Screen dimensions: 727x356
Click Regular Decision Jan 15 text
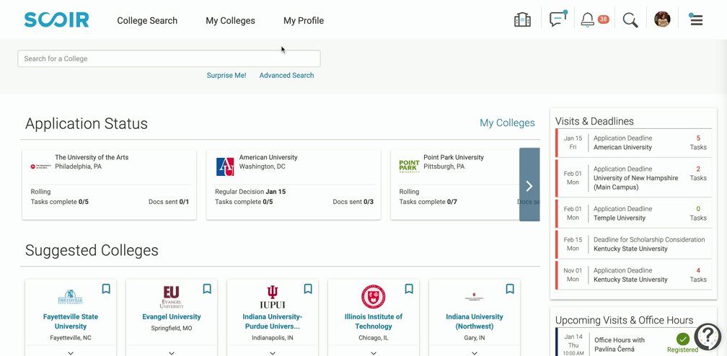coord(250,192)
